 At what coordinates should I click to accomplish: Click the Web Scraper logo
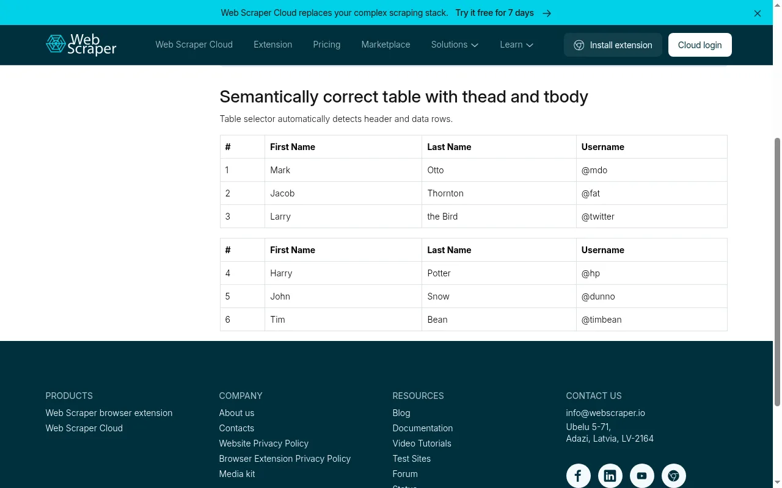(x=81, y=45)
